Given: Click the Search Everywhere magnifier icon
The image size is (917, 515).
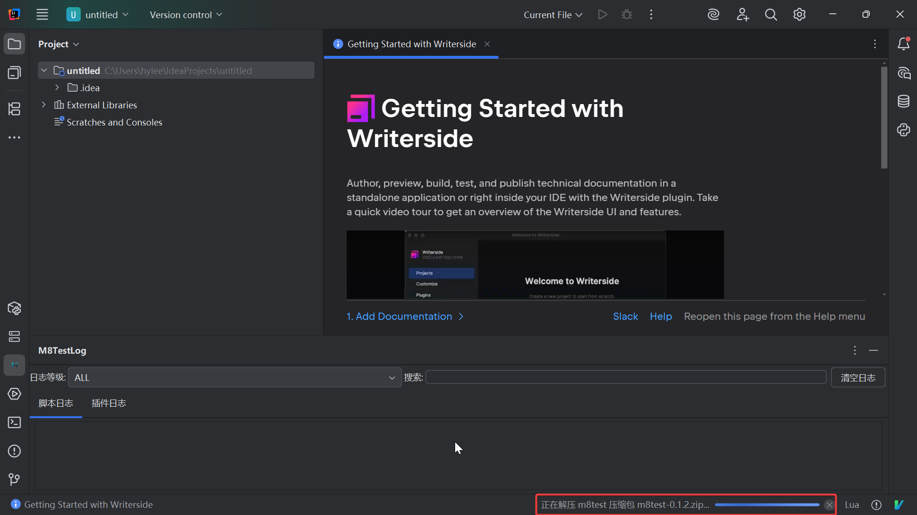Looking at the screenshot, I should (771, 15).
